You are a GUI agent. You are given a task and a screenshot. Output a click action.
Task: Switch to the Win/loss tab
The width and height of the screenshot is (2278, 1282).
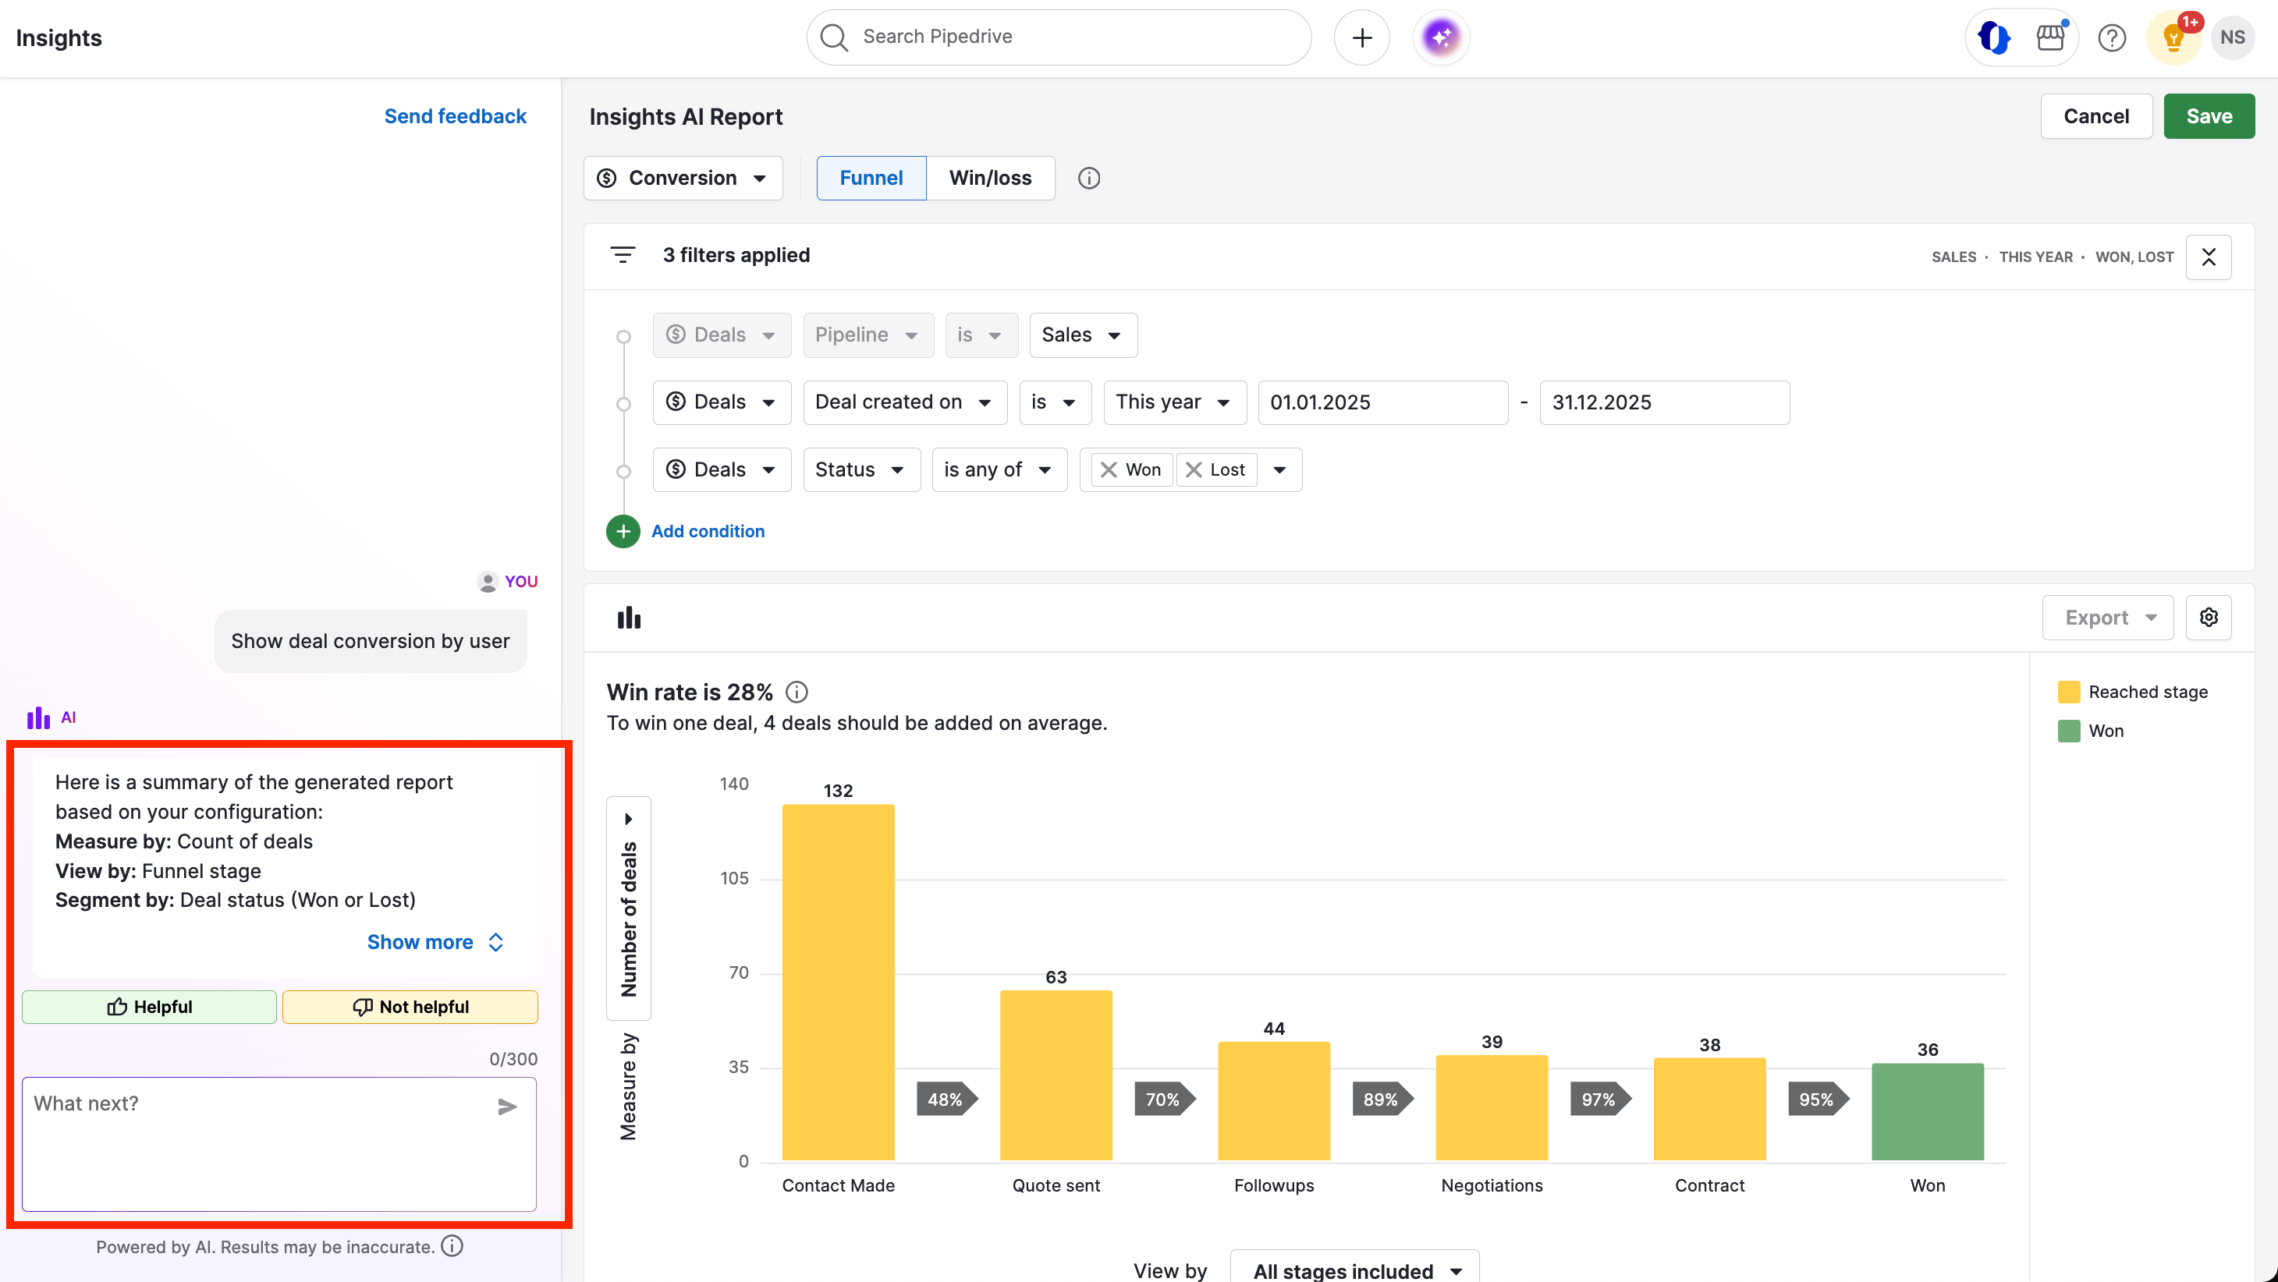click(989, 178)
